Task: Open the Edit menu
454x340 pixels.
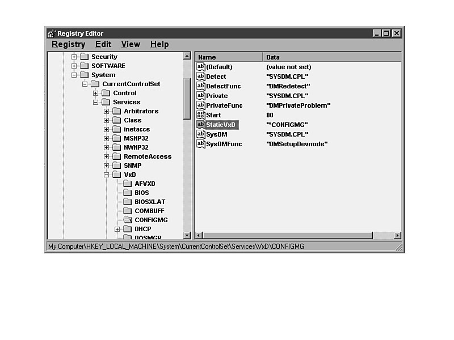Action: pos(103,44)
